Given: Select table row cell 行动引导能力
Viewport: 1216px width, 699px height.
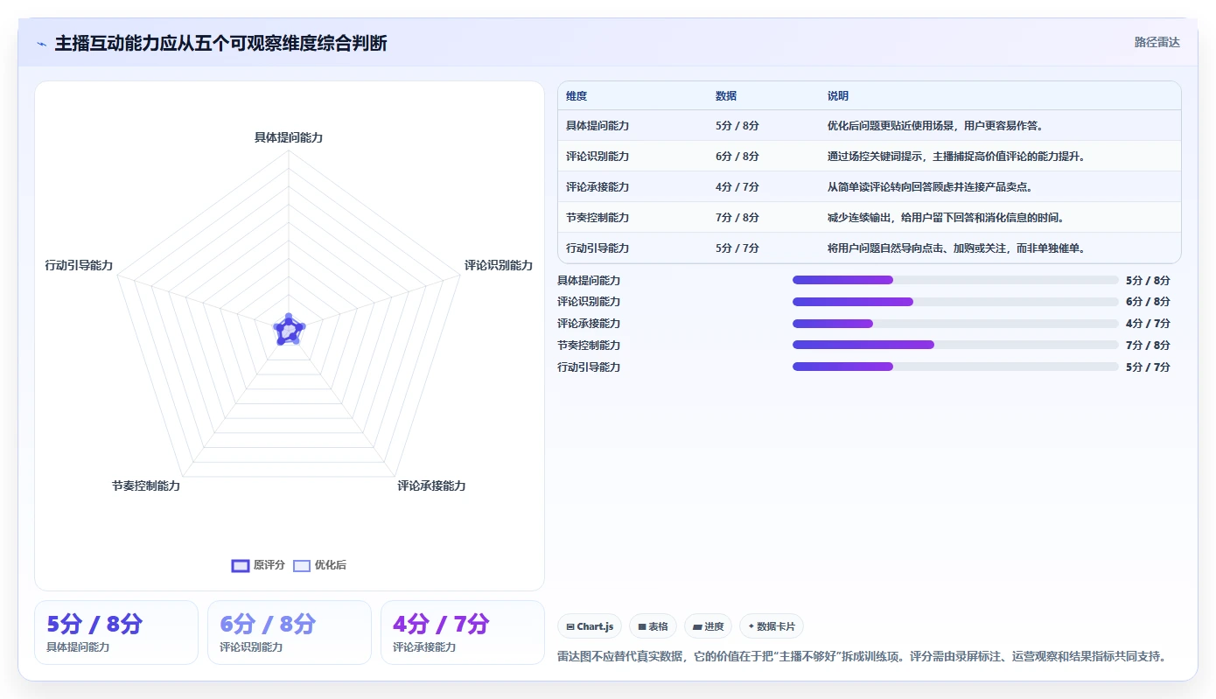Looking at the screenshot, I should click(x=598, y=248).
